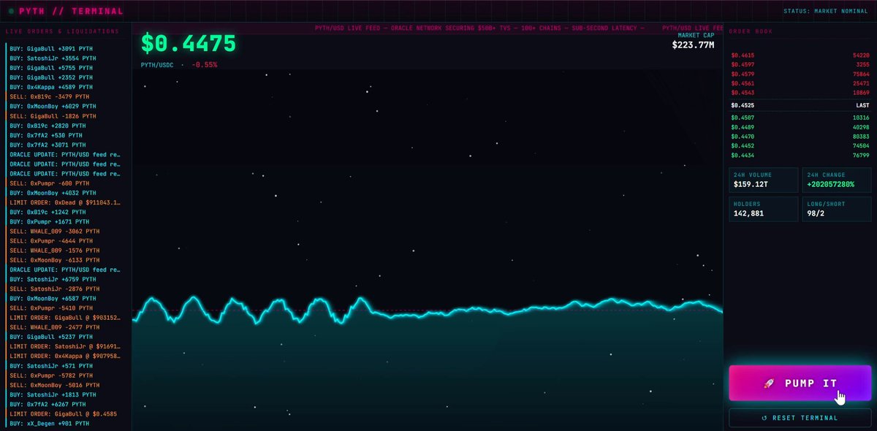The height and width of the screenshot is (431, 877).
Task: Click the PUMP IT button
Action: coord(800,383)
